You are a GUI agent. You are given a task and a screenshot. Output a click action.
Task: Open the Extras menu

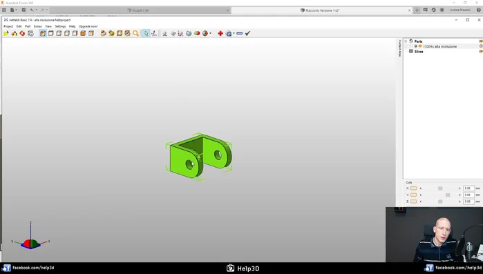[x=38, y=26]
